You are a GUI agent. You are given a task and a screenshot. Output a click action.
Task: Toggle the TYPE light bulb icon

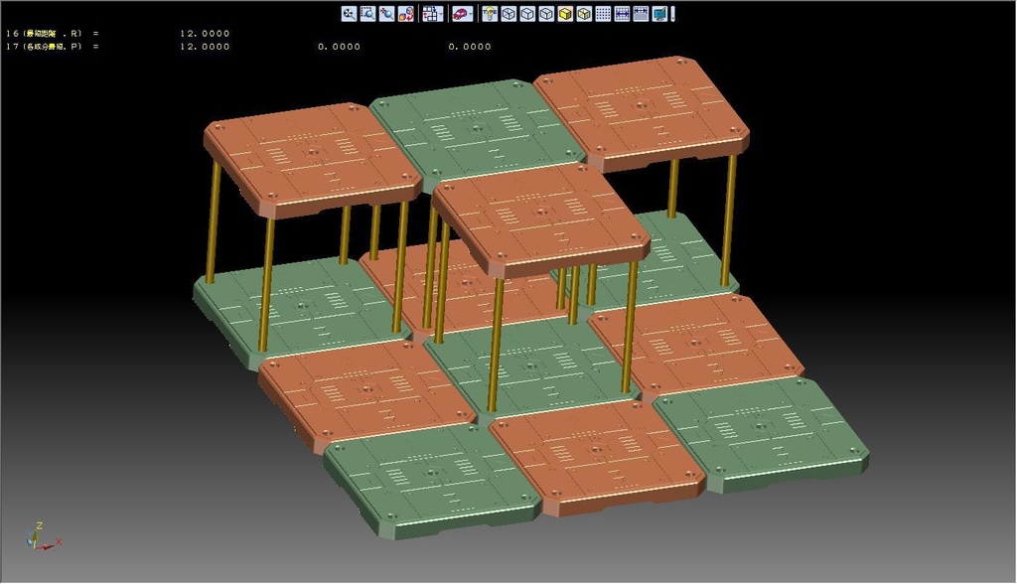point(490,14)
